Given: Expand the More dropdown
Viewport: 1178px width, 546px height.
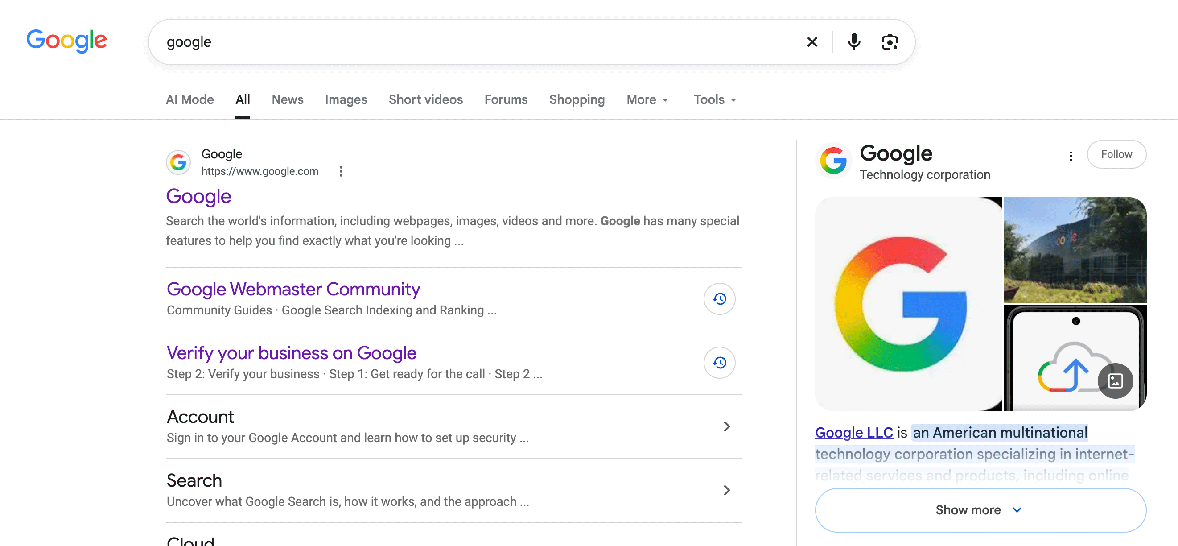Looking at the screenshot, I should (x=647, y=99).
